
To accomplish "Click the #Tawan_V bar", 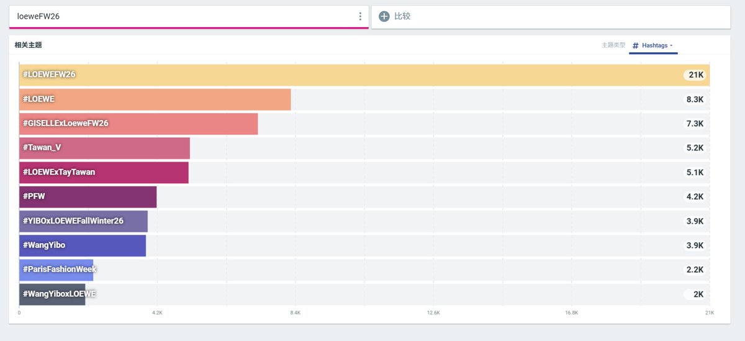I will [x=104, y=148].
